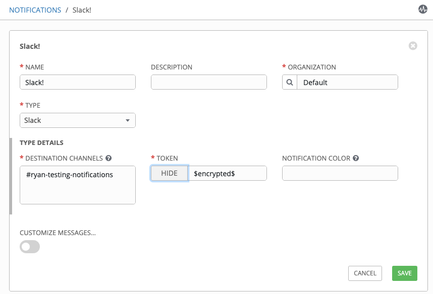Click into the Description field
The height and width of the screenshot is (294, 433).
[209, 82]
